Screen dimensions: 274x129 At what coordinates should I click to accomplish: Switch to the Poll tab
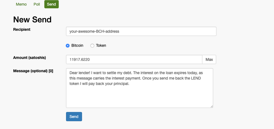[x=37, y=4]
